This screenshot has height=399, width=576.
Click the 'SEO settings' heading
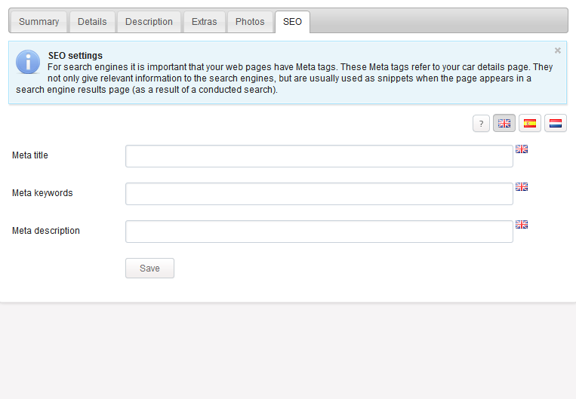75,56
